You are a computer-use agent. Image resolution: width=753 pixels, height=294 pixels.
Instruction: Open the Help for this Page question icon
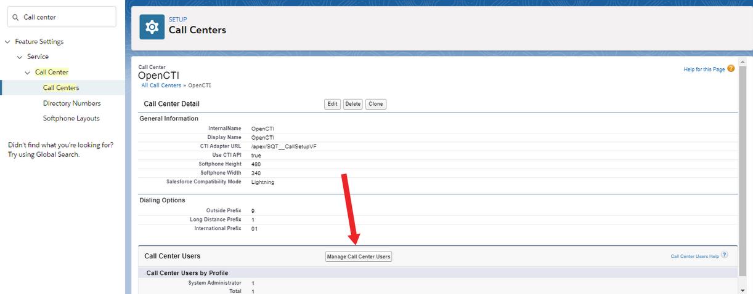[x=731, y=69]
